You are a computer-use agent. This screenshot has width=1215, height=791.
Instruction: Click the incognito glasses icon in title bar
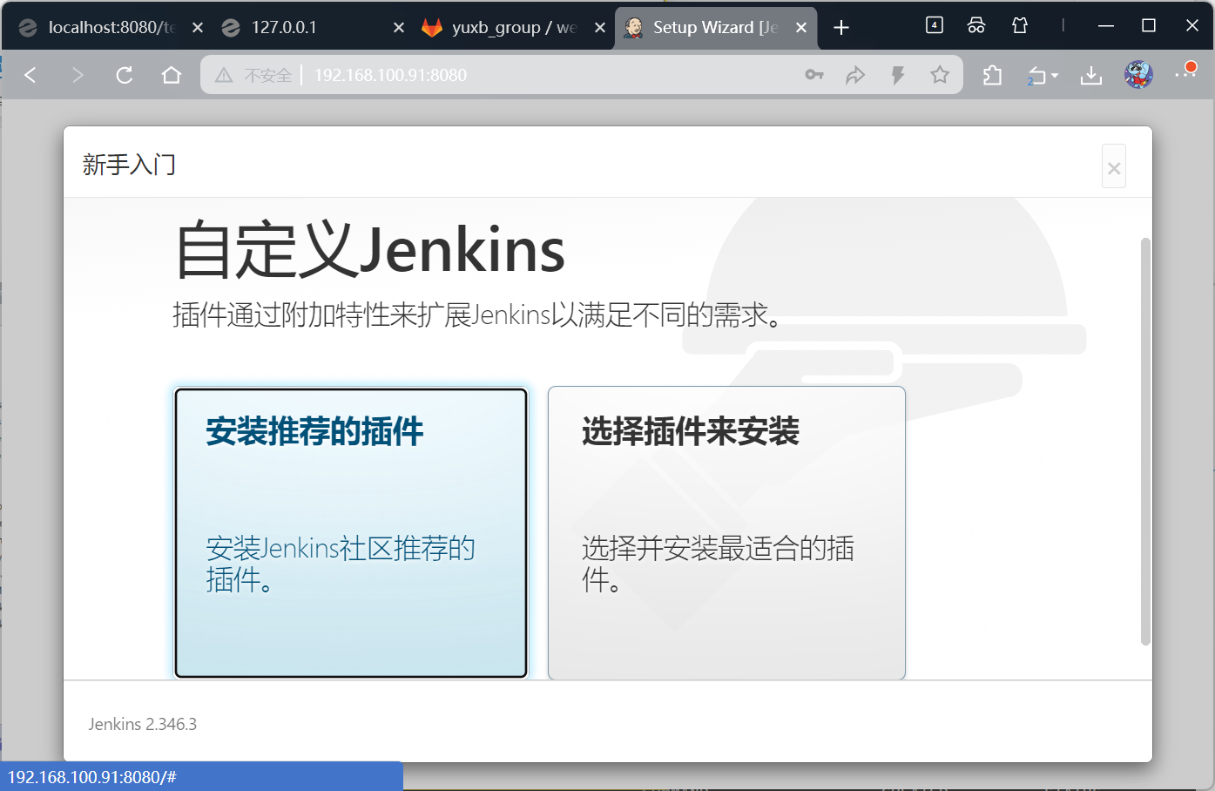click(976, 25)
